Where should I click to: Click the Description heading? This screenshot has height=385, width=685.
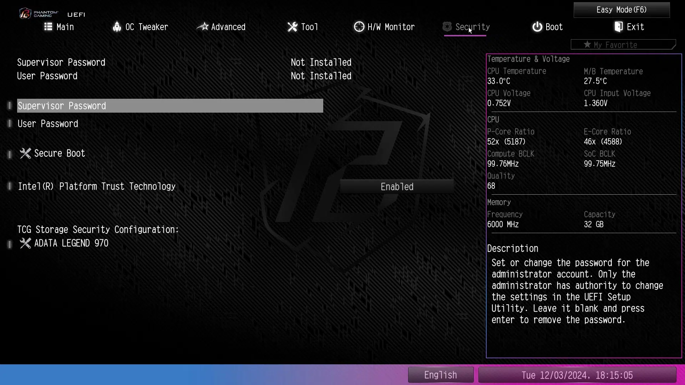513,248
